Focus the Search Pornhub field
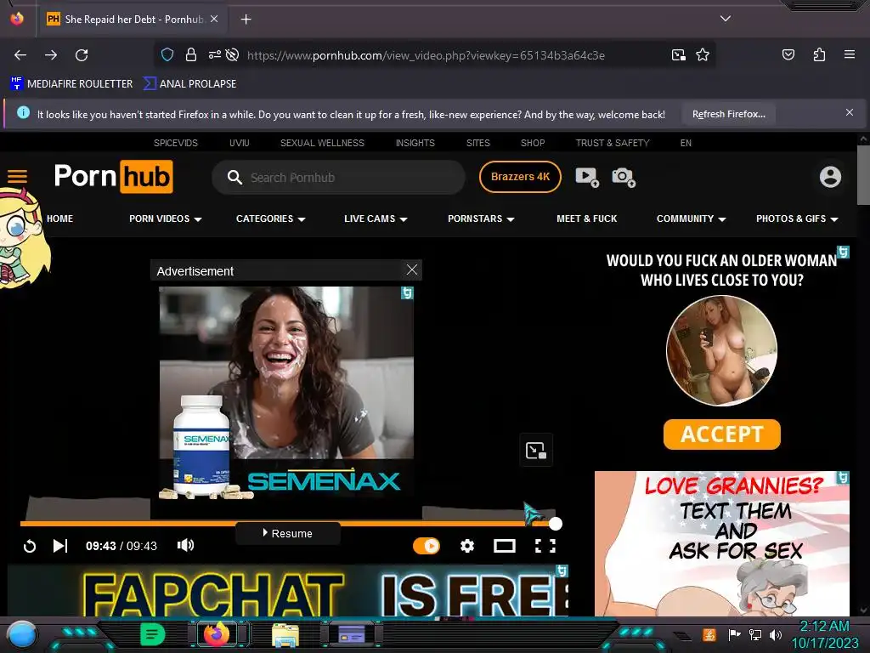Viewport: 870px width, 653px height. pyautogui.click(x=338, y=178)
